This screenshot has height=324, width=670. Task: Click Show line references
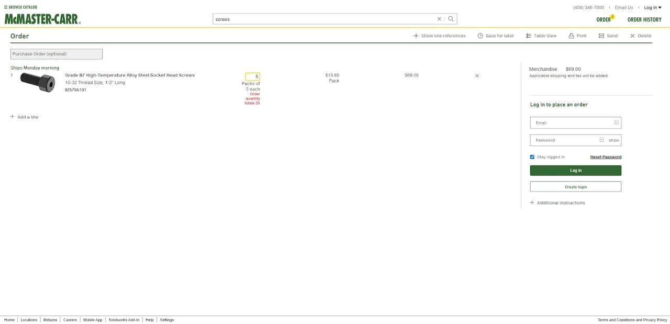(439, 36)
